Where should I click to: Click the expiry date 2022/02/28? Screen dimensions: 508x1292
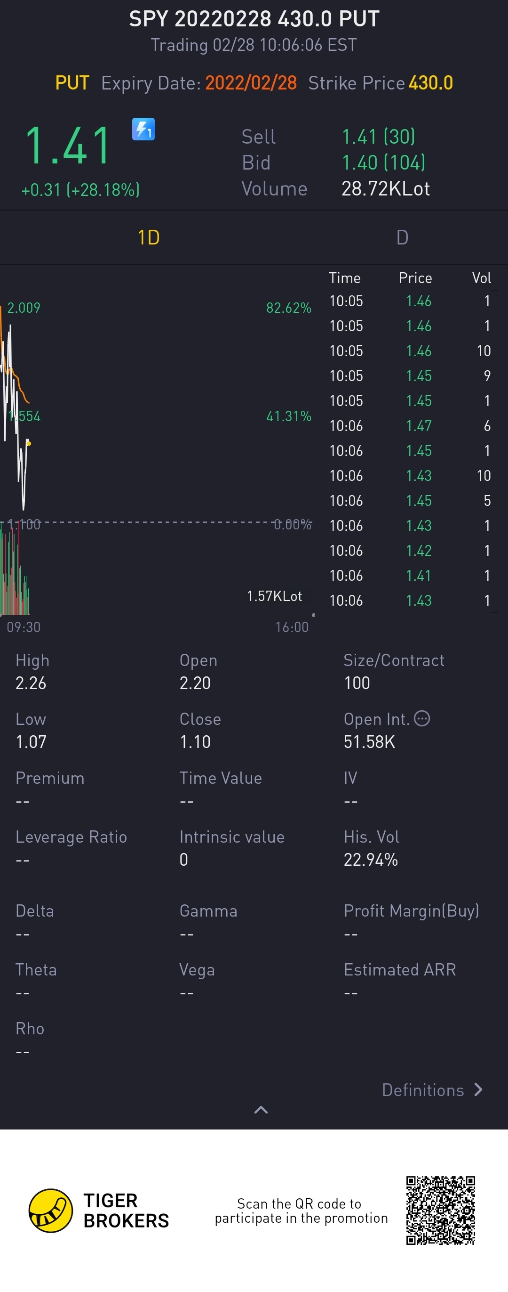pyautogui.click(x=251, y=83)
